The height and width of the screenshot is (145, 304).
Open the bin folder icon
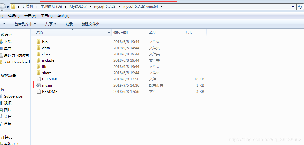(38, 42)
